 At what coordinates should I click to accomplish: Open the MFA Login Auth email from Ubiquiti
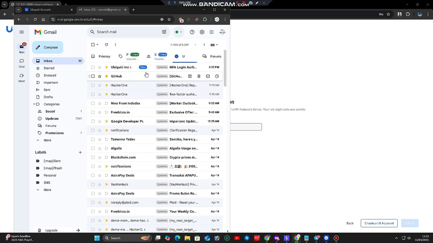click(155, 67)
